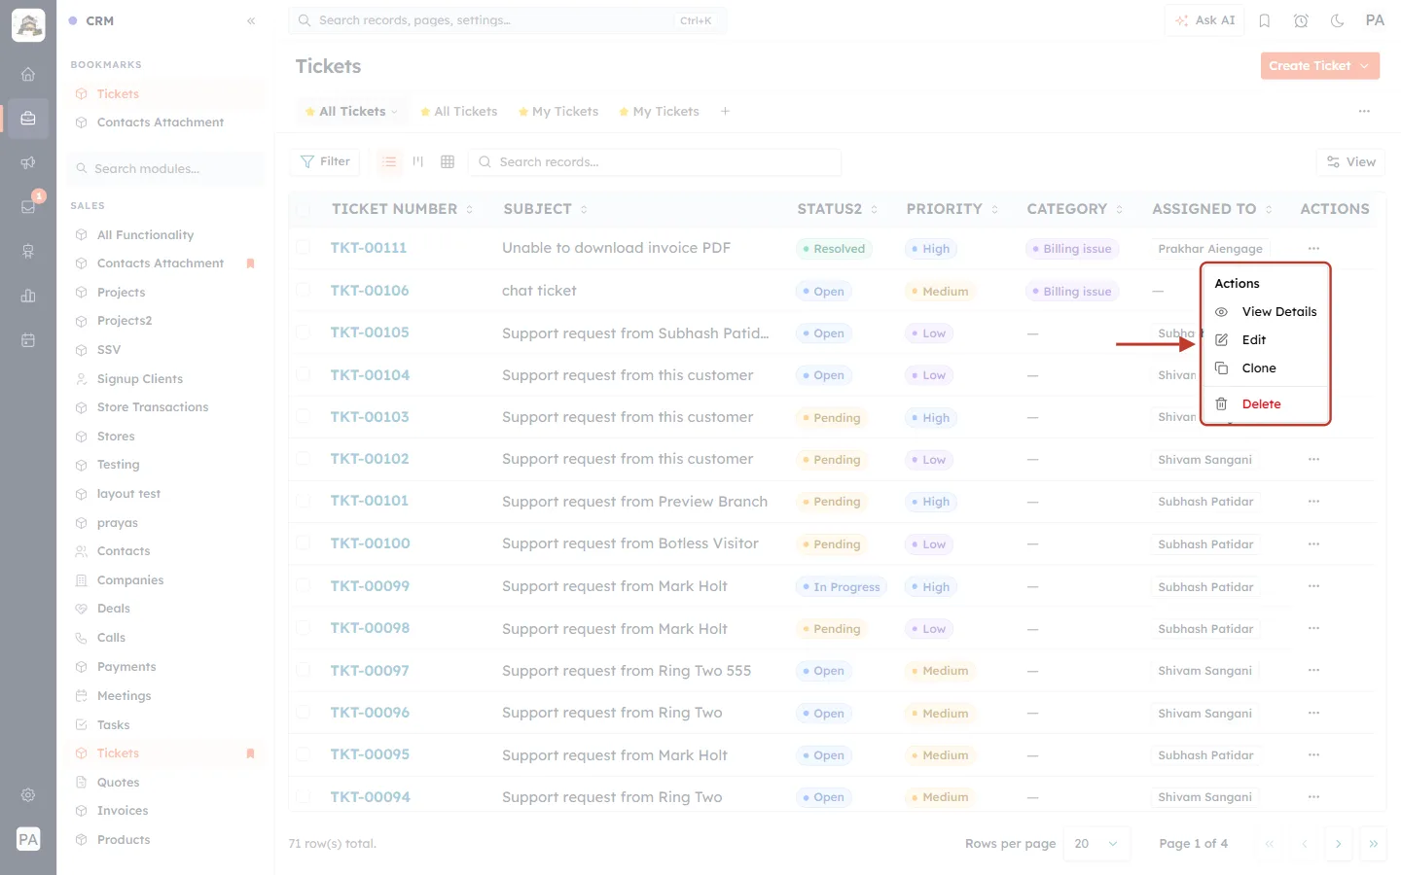Collapse the CRM sidebar with double-chevron

[x=251, y=20]
